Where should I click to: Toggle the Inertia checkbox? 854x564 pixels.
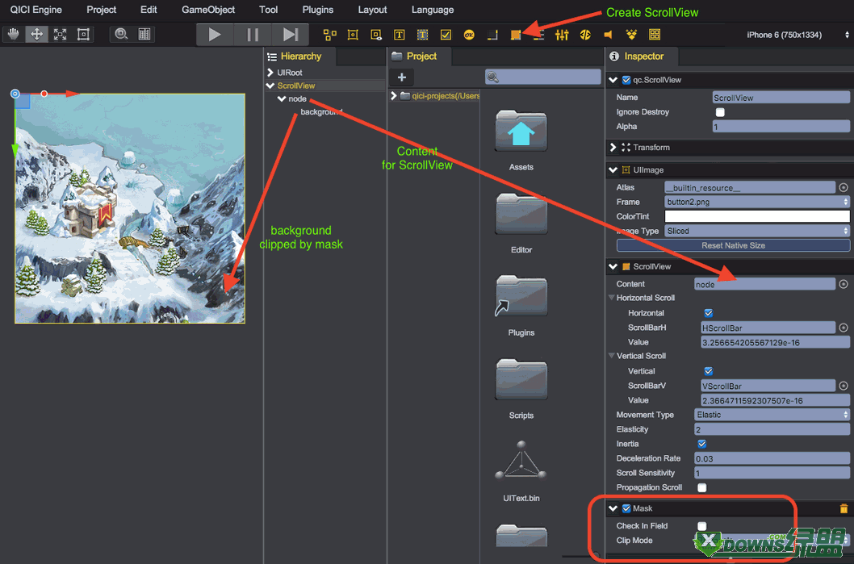click(x=702, y=444)
